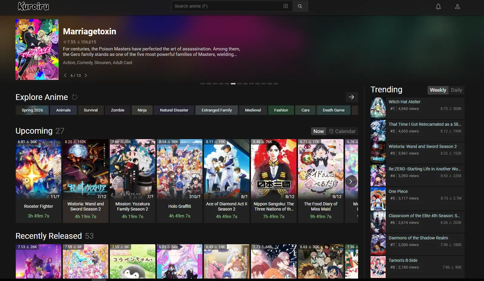Open the Nippon Sangoku poster

pyautogui.click(x=274, y=169)
